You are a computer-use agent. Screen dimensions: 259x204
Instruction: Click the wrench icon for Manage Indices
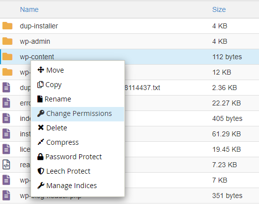(41, 186)
